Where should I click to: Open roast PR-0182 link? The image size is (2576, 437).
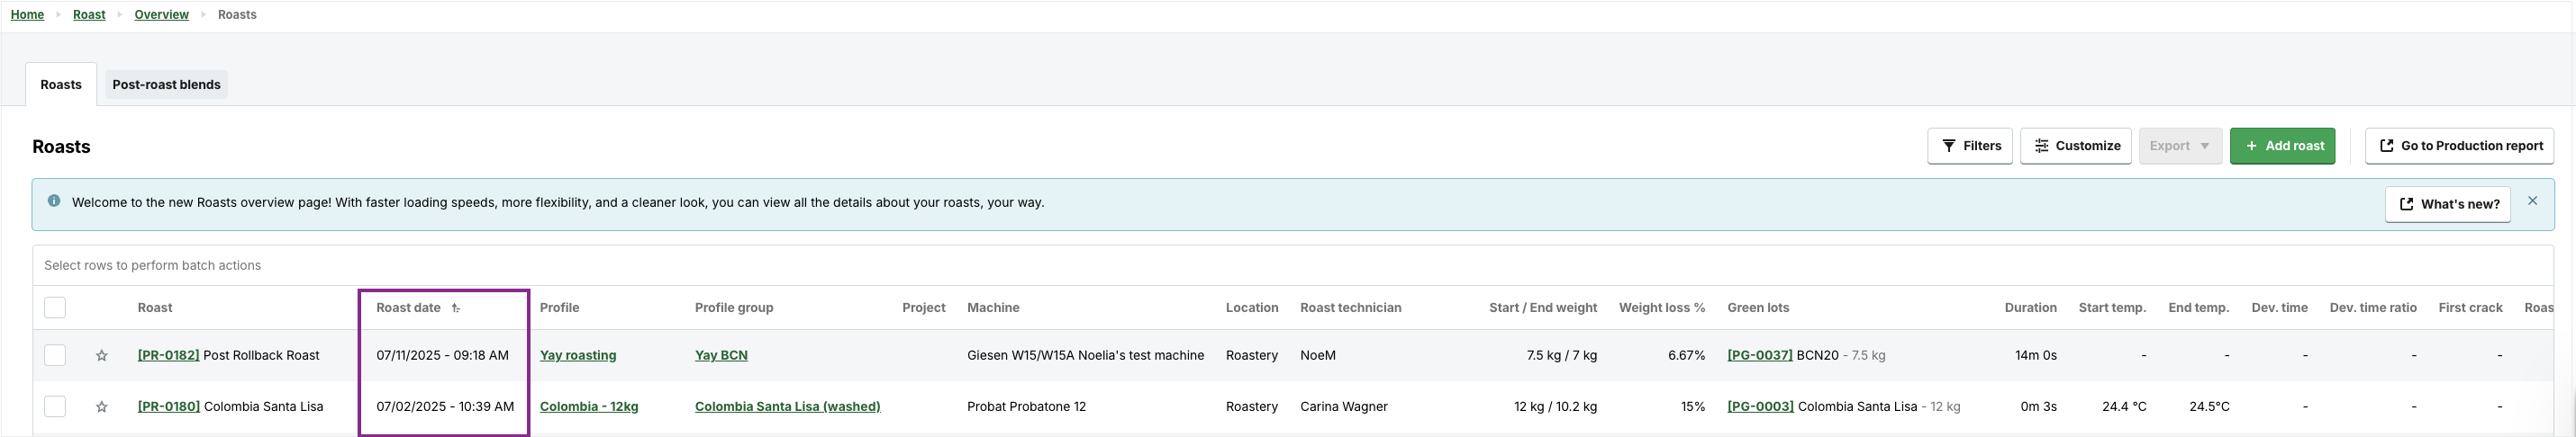click(x=168, y=355)
